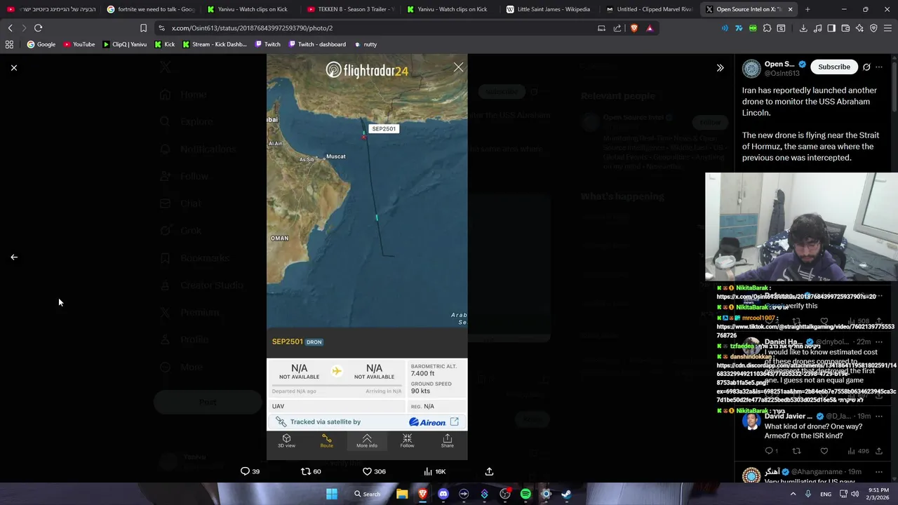The image size is (898, 505).
Task: Go to the previous photo with the left arrow
Action: [14, 257]
